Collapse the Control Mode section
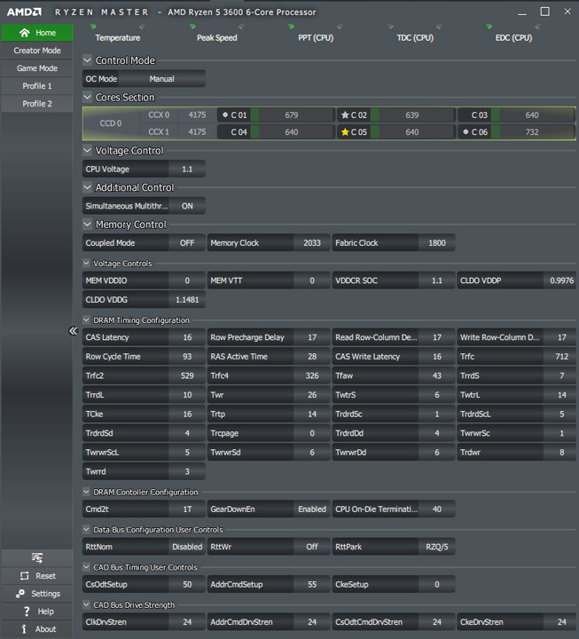The height and width of the screenshot is (639, 579). point(87,60)
